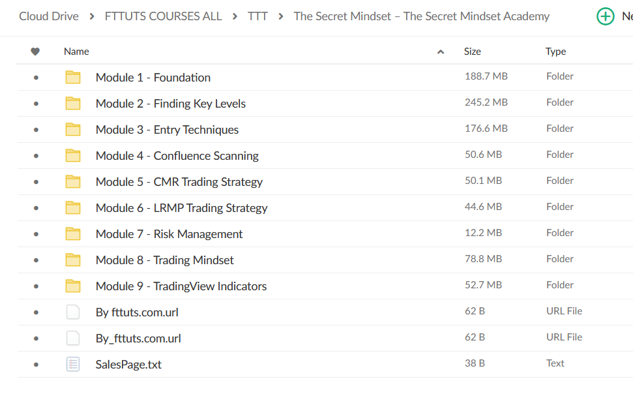Open the TTT breadcrumb folder
633x407 pixels.
click(258, 16)
